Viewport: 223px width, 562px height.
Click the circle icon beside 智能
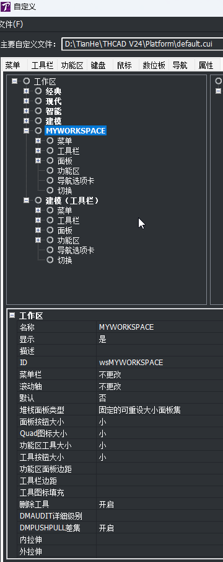click(38, 111)
